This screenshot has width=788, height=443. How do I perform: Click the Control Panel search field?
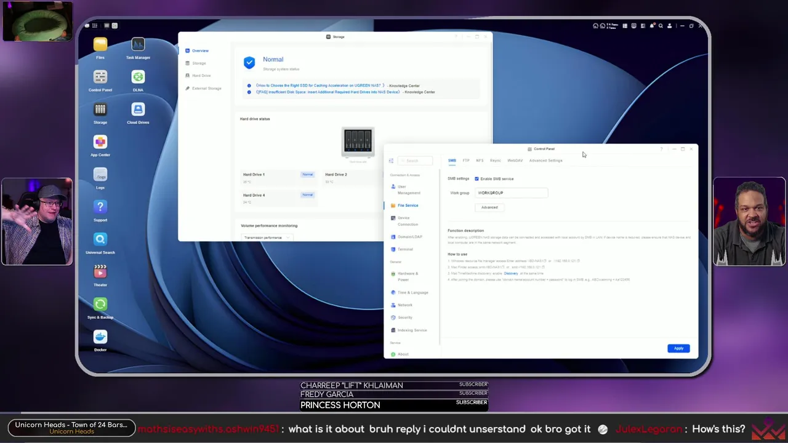click(x=416, y=161)
